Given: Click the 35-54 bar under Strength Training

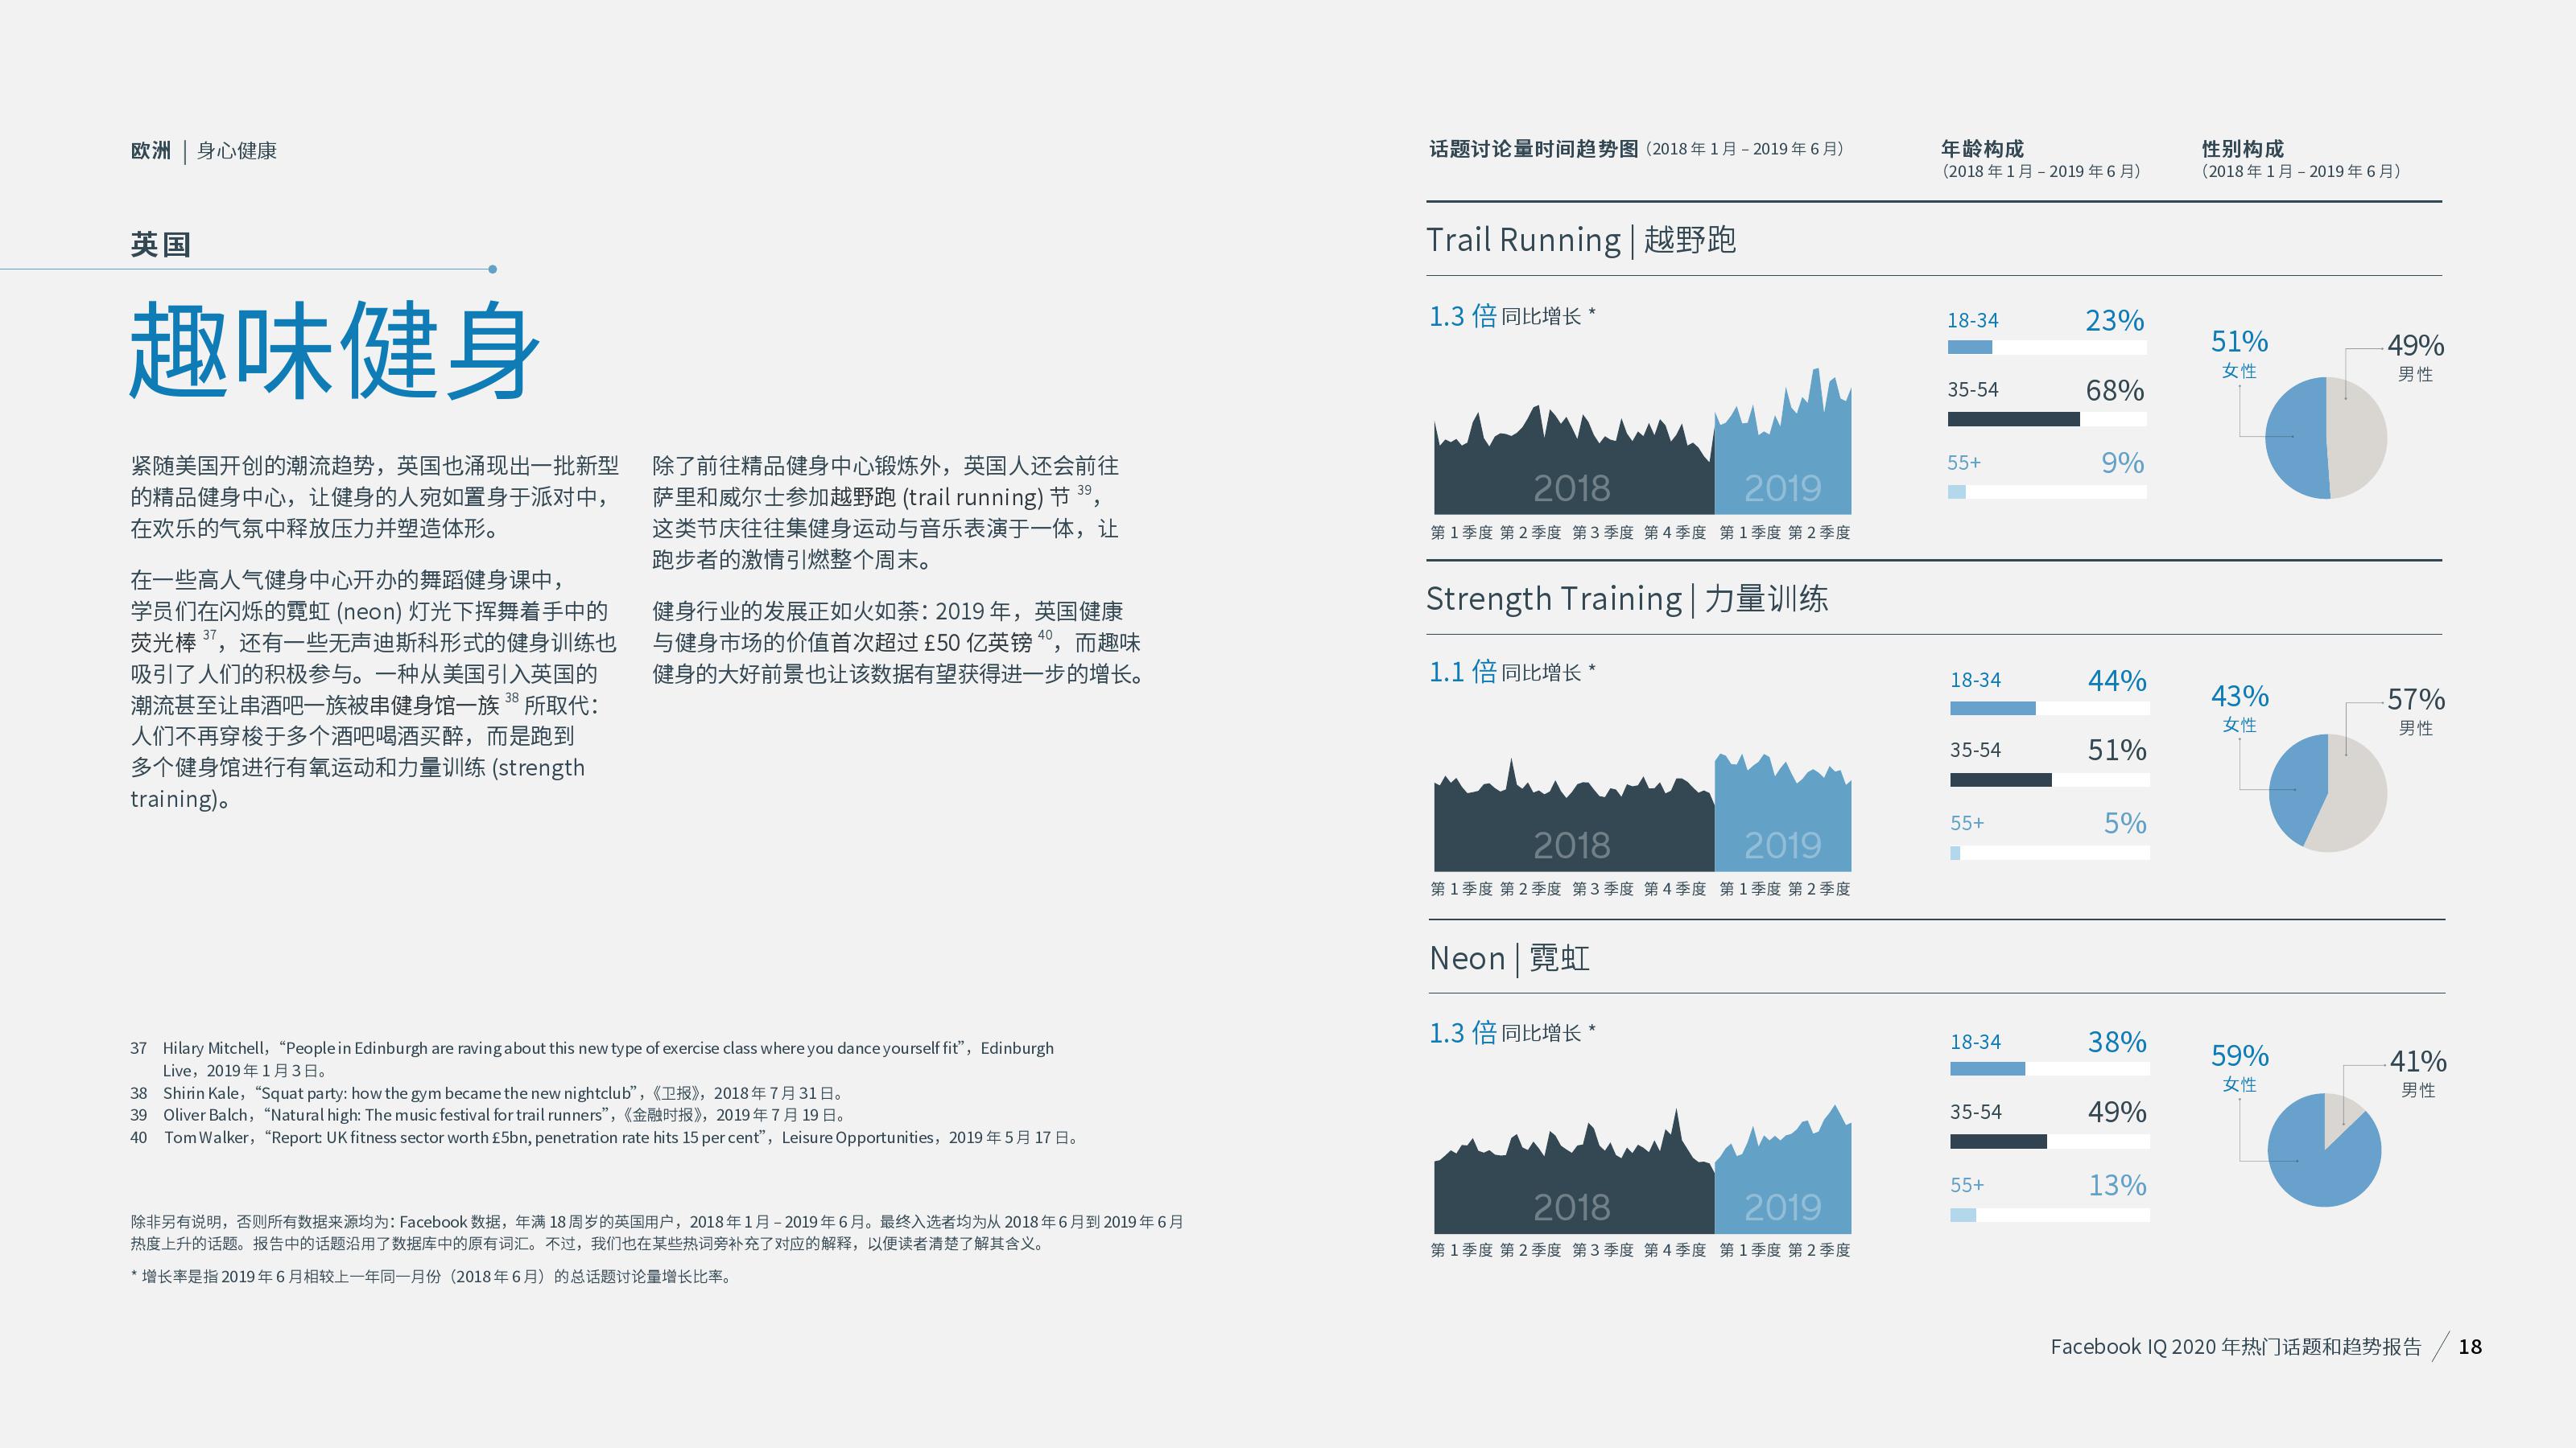Looking at the screenshot, I should [x=2000, y=780].
